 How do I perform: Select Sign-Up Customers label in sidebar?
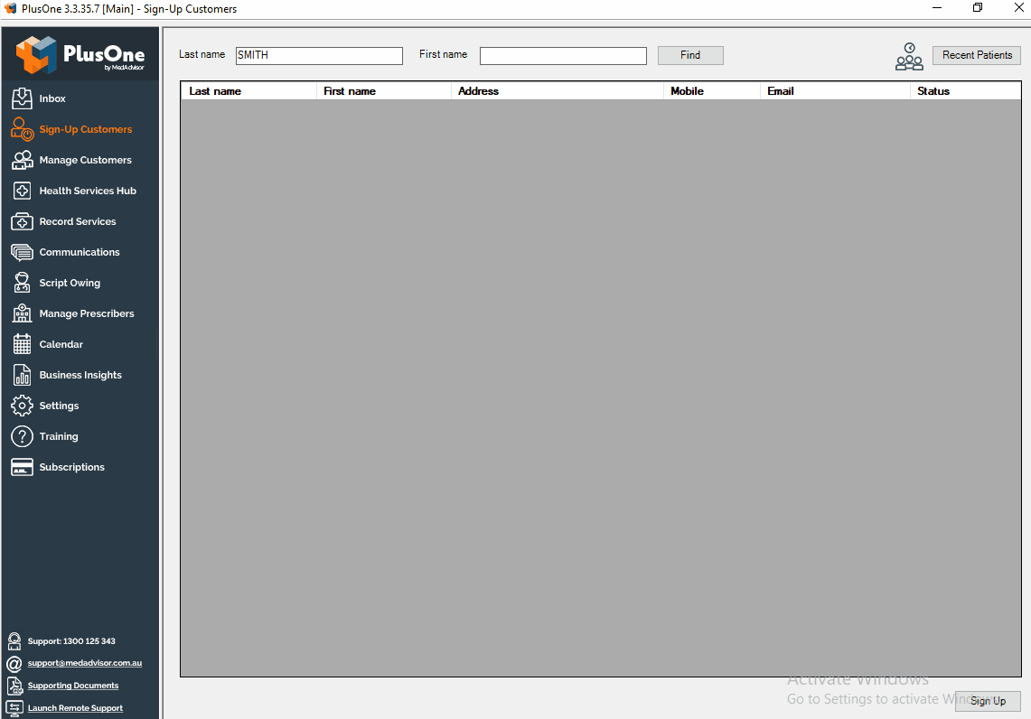tap(86, 129)
